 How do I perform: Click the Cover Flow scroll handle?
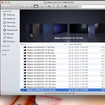point(69,41)
